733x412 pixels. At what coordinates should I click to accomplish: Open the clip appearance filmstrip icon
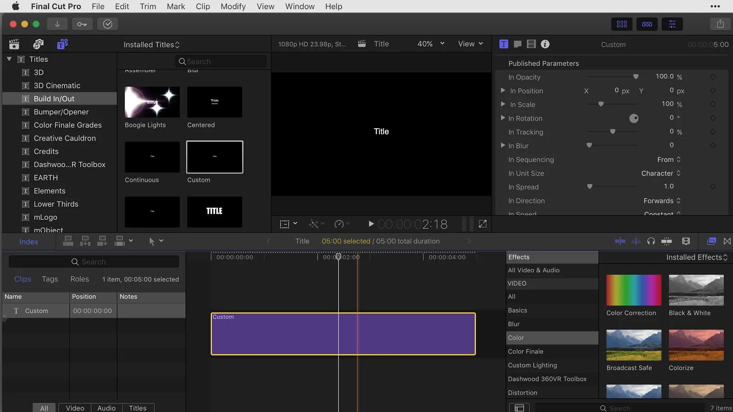686,241
